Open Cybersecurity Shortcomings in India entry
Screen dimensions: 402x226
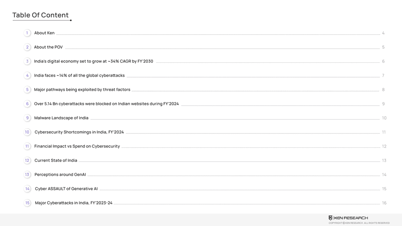click(x=79, y=132)
